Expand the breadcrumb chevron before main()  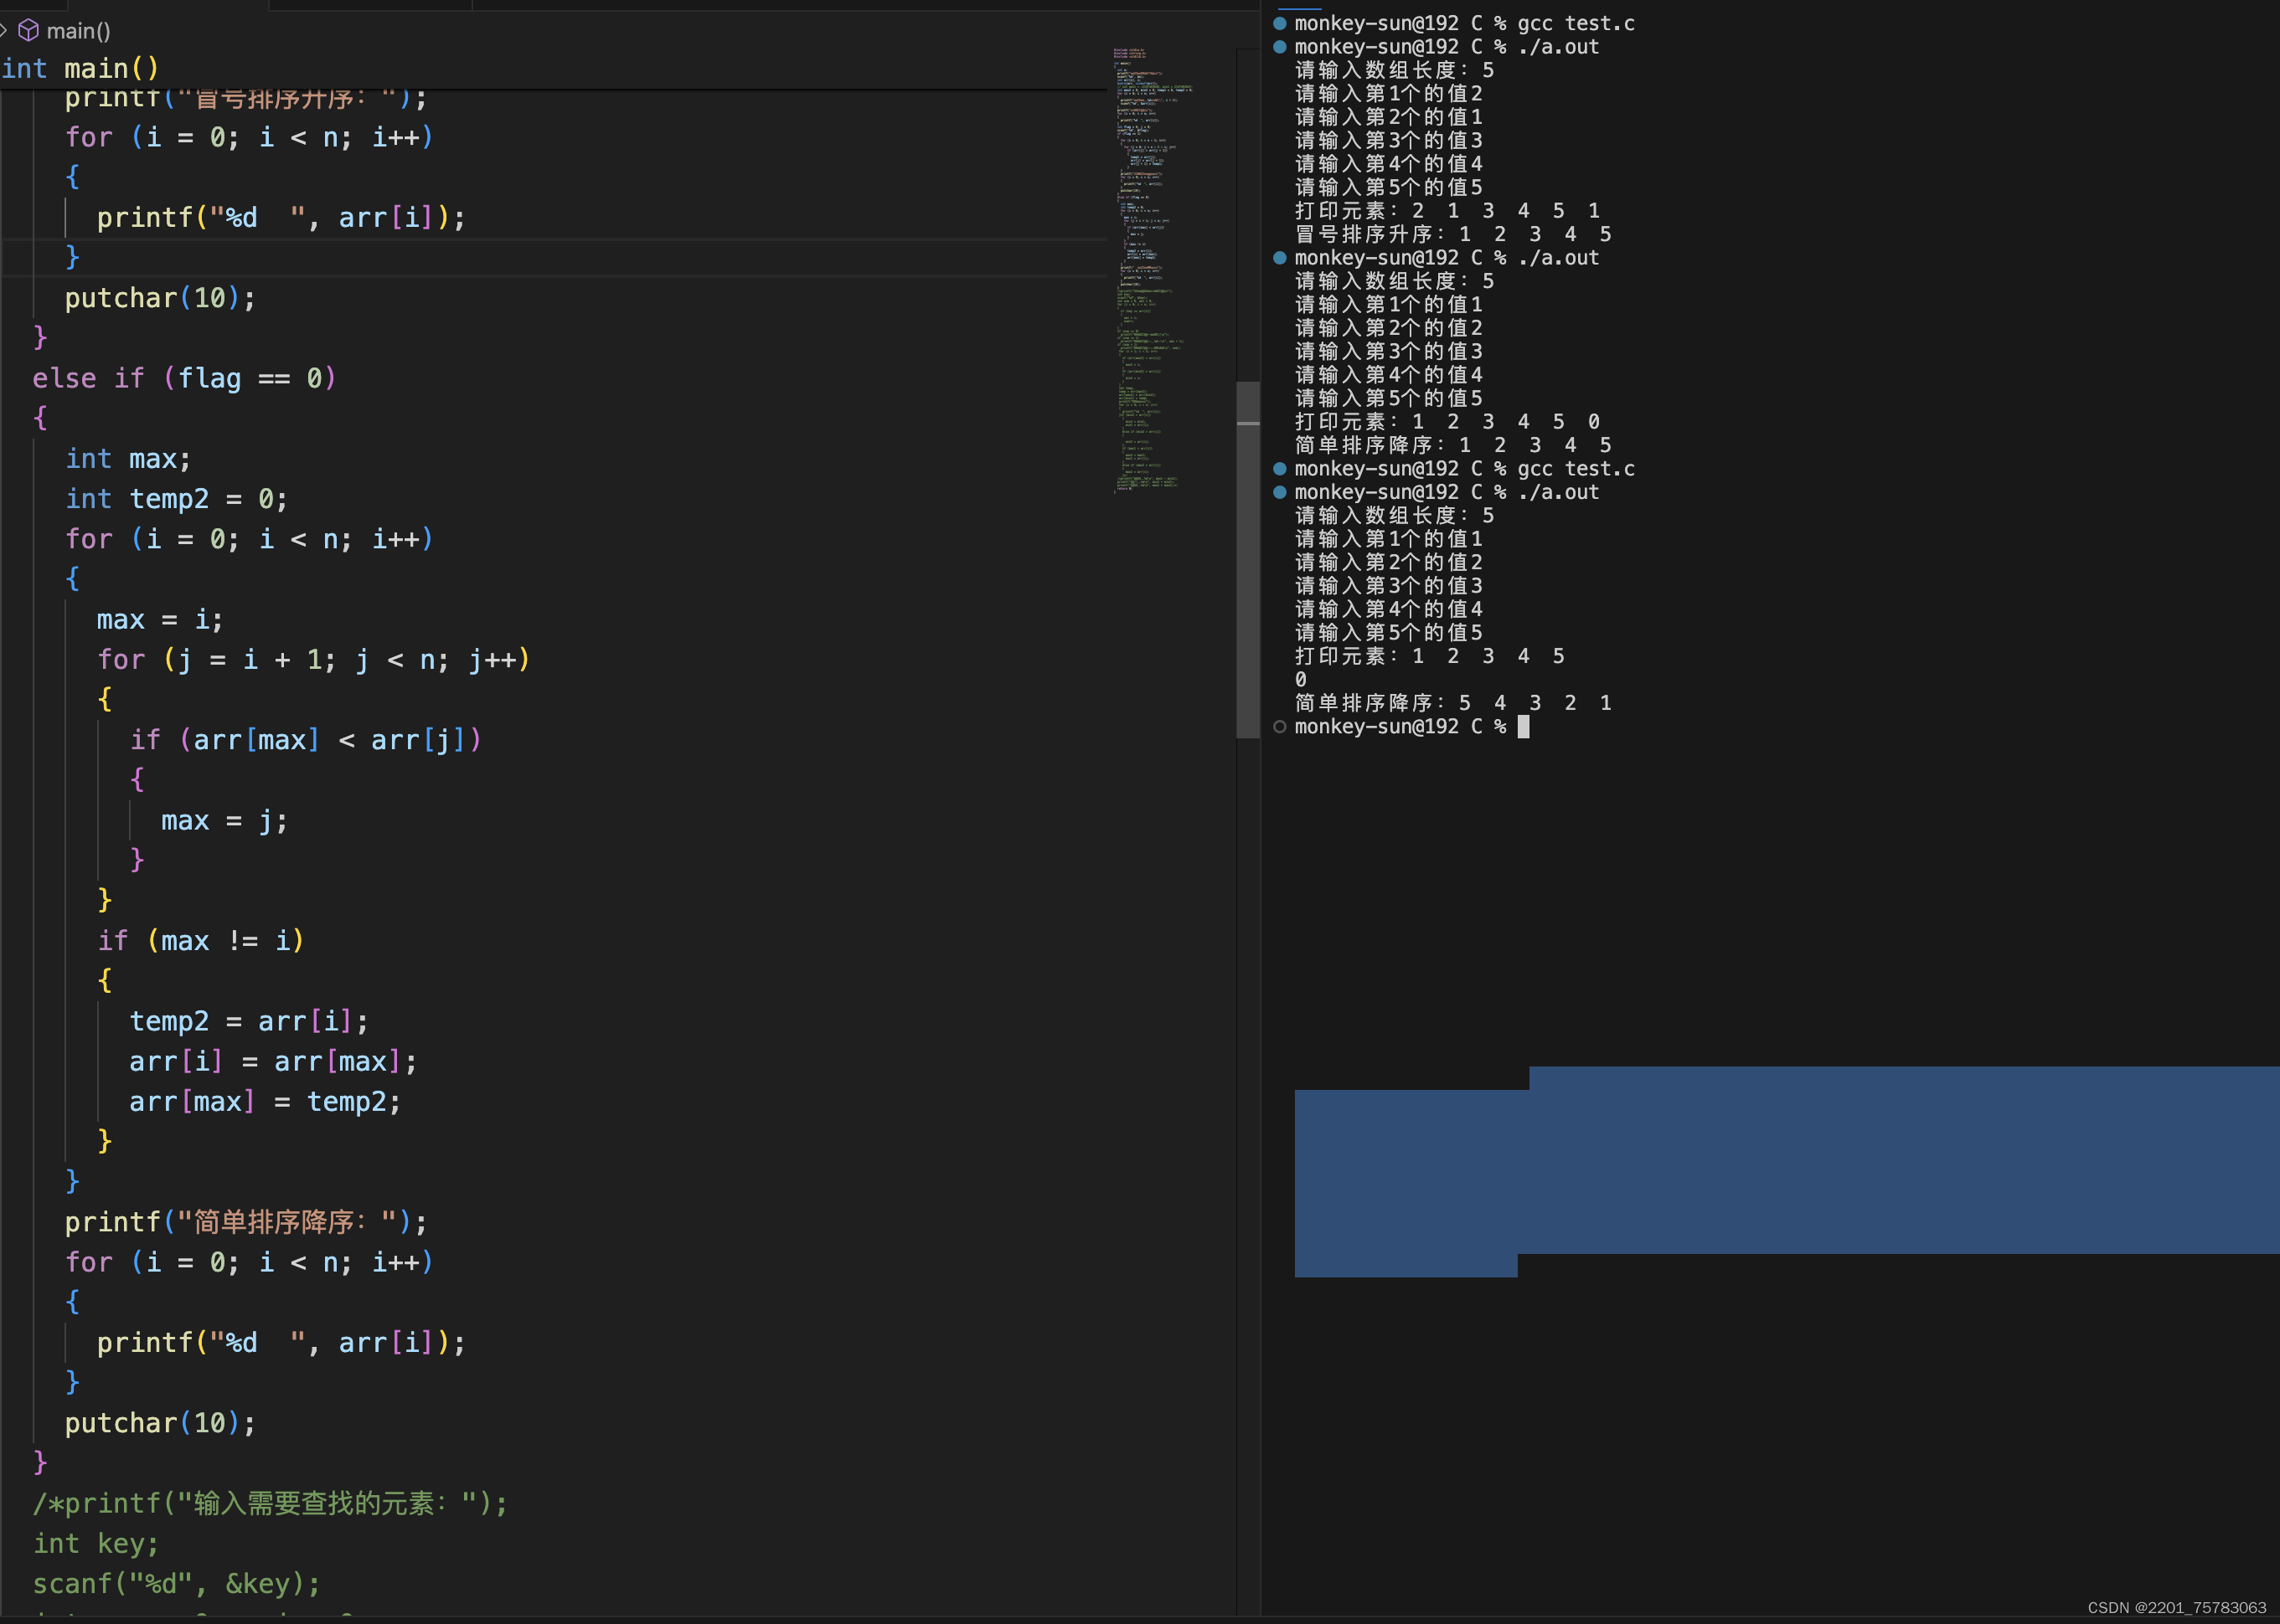pyautogui.click(x=5, y=30)
